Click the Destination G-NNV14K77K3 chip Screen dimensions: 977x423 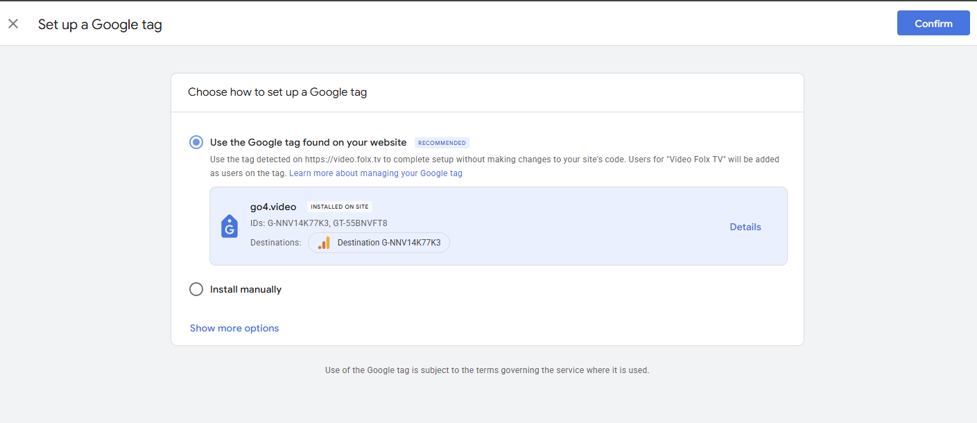tap(379, 243)
